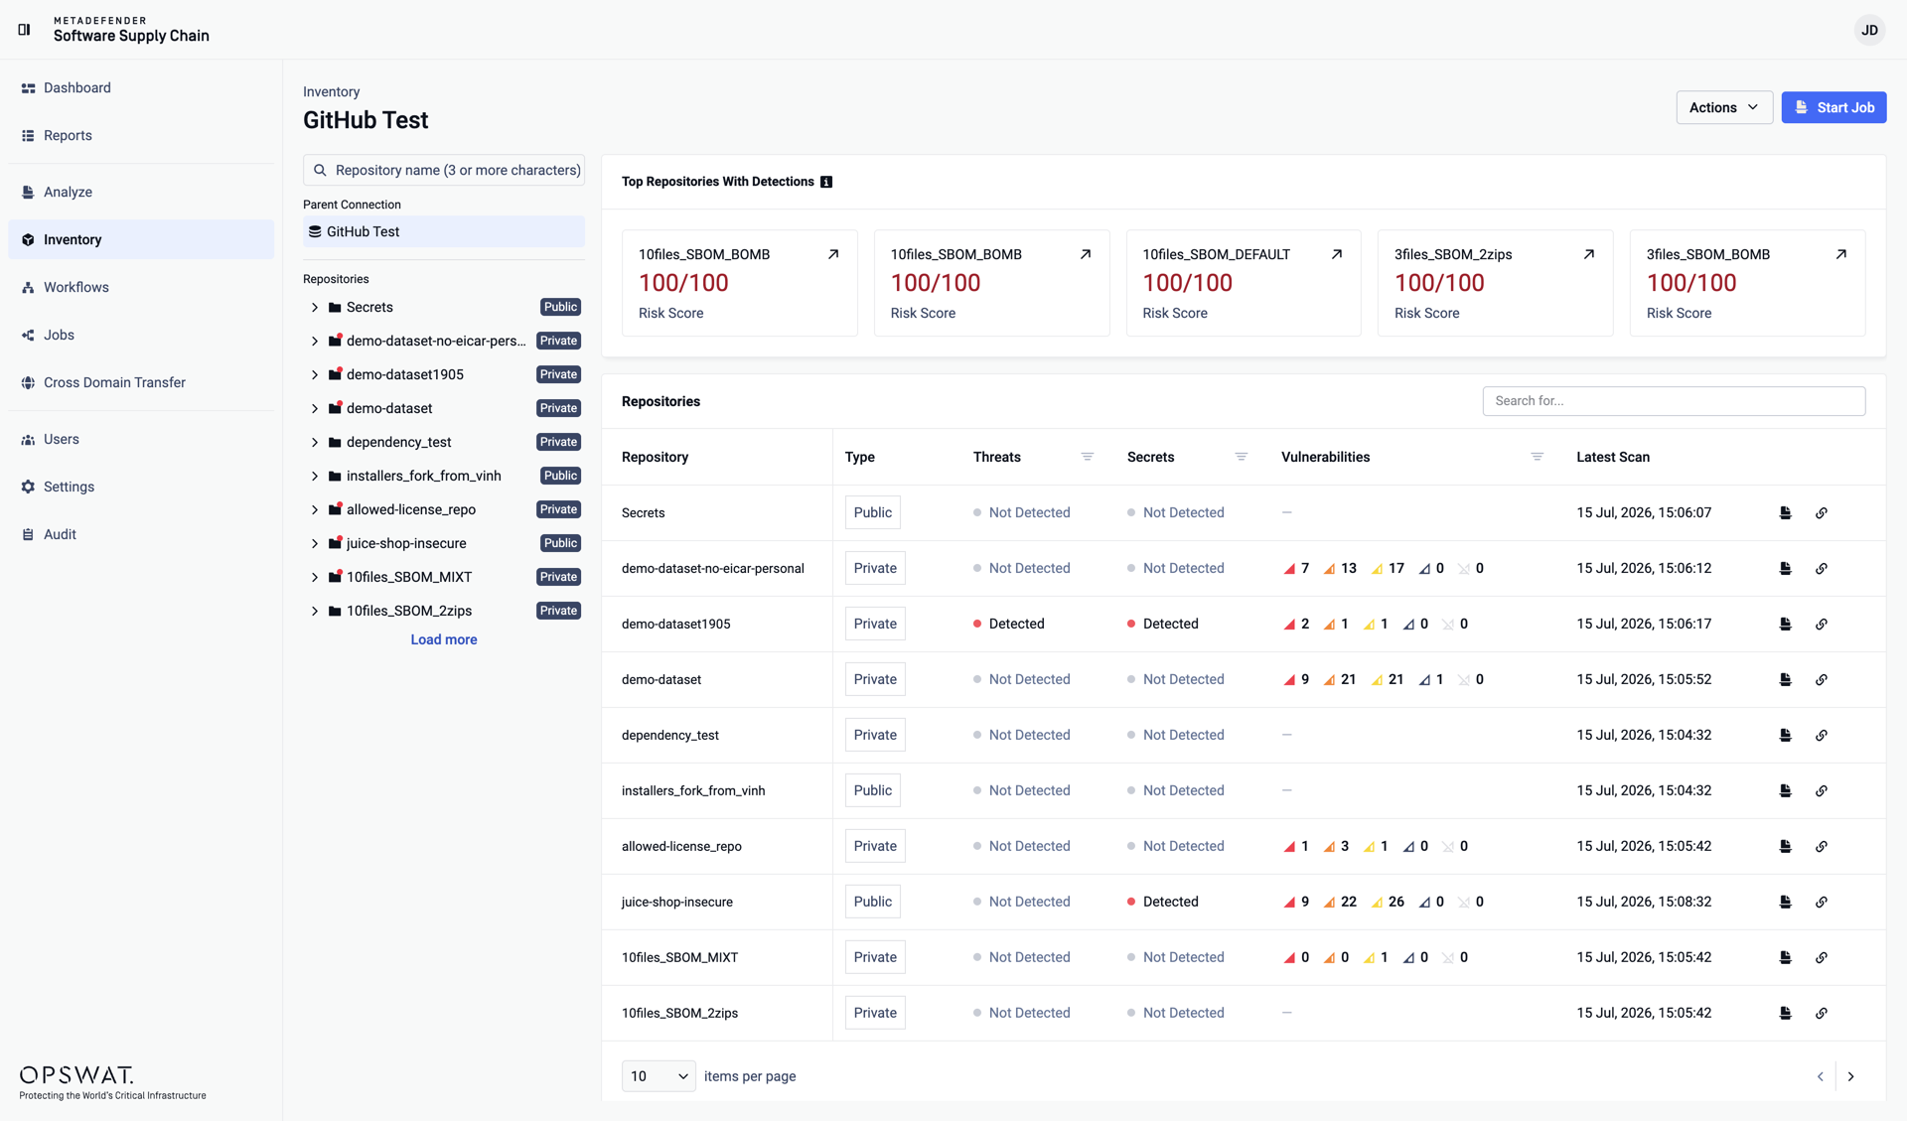Expand the Secrets repository tree node
The height and width of the screenshot is (1121, 1907).
tap(315, 308)
